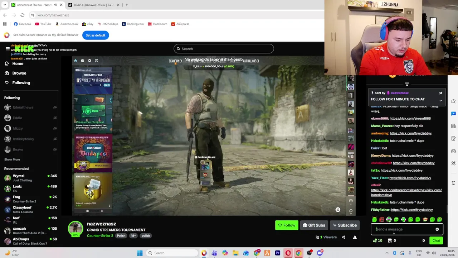Image resolution: width=458 pixels, height=258 pixels.
Task: Open followed channel Mizzy
Action: coord(30,128)
